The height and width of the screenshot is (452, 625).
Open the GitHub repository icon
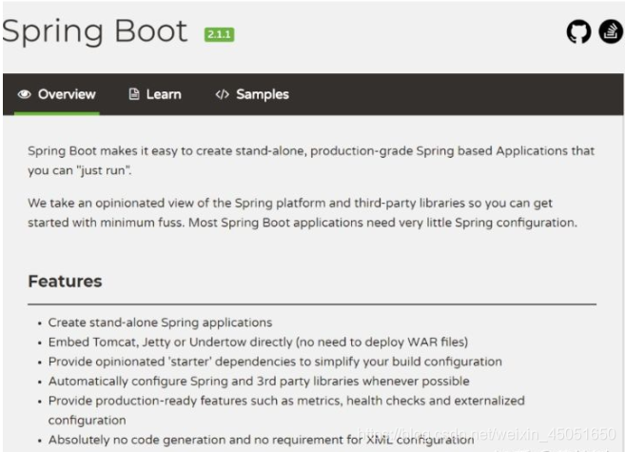(578, 31)
